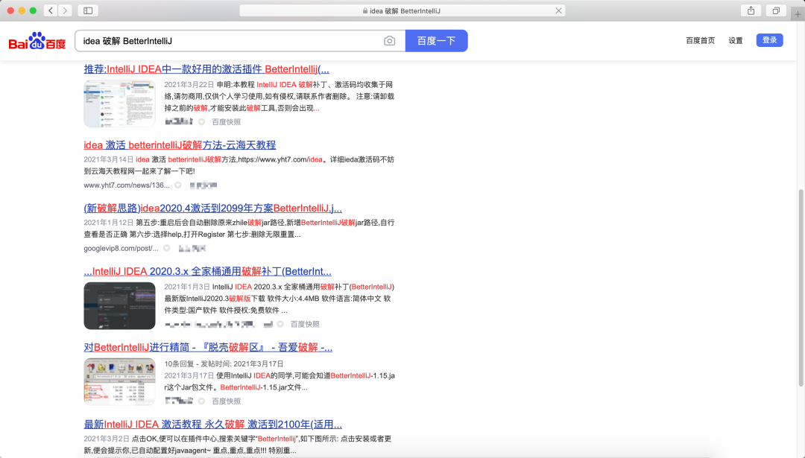The height and width of the screenshot is (458, 805).
Task: Open the 设置 settings link
Action: click(734, 40)
